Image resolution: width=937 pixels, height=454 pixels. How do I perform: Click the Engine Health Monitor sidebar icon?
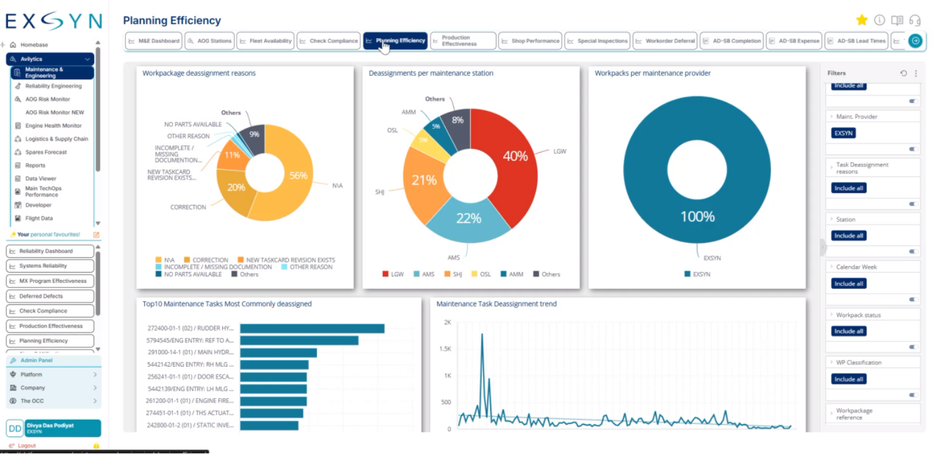[x=17, y=125]
